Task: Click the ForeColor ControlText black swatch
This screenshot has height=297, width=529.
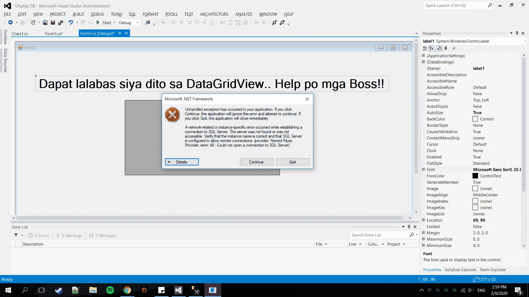Action: tap(475, 176)
